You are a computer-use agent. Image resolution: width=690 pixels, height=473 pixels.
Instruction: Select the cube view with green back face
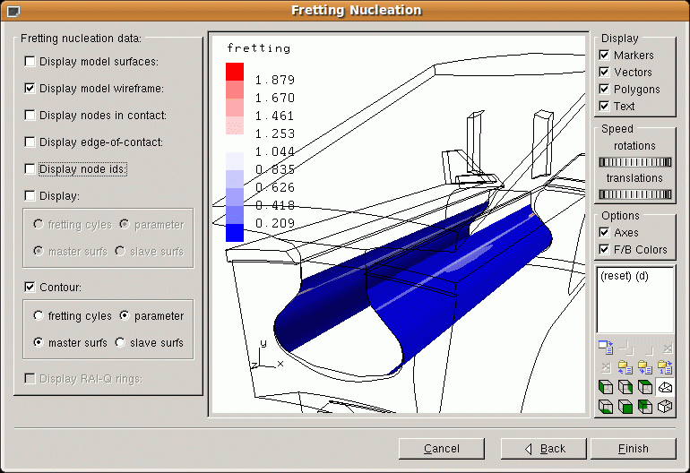pyautogui.click(x=644, y=406)
